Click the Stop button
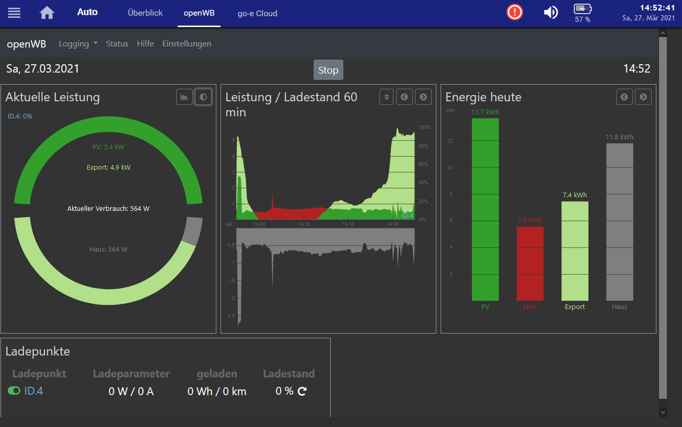The height and width of the screenshot is (427, 682). pyautogui.click(x=328, y=70)
